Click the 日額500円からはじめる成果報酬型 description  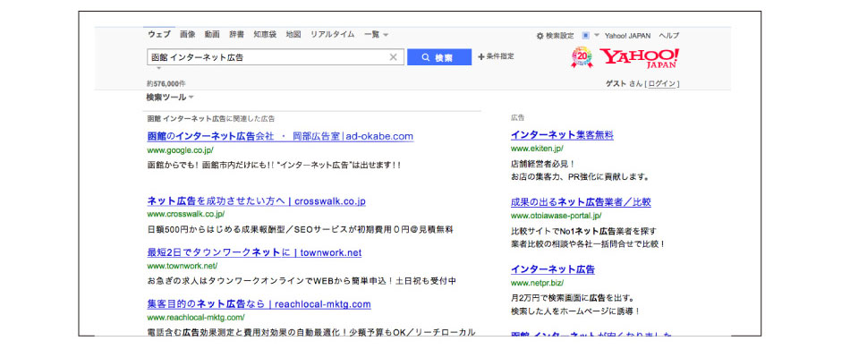point(300,229)
